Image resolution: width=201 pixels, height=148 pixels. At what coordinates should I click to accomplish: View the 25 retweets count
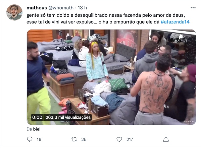pos(84,139)
